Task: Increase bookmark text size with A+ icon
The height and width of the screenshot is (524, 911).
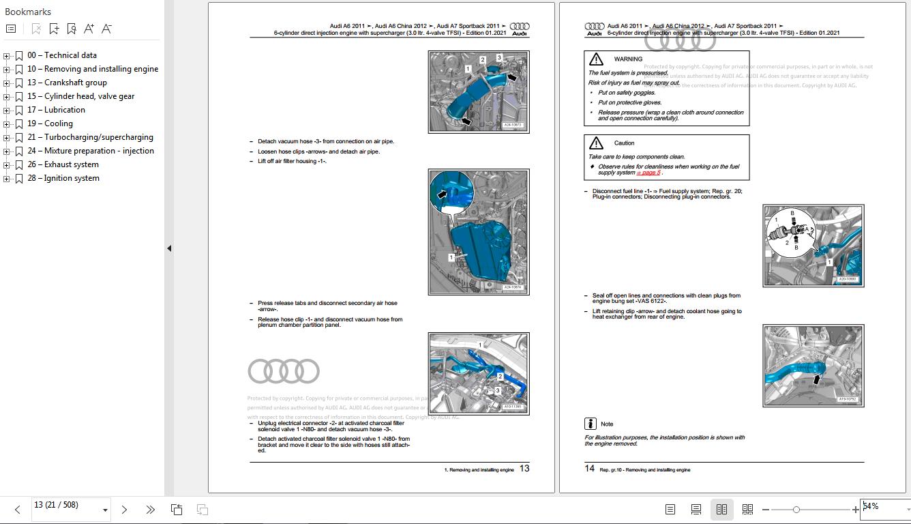Action: pyautogui.click(x=89, y=29)
